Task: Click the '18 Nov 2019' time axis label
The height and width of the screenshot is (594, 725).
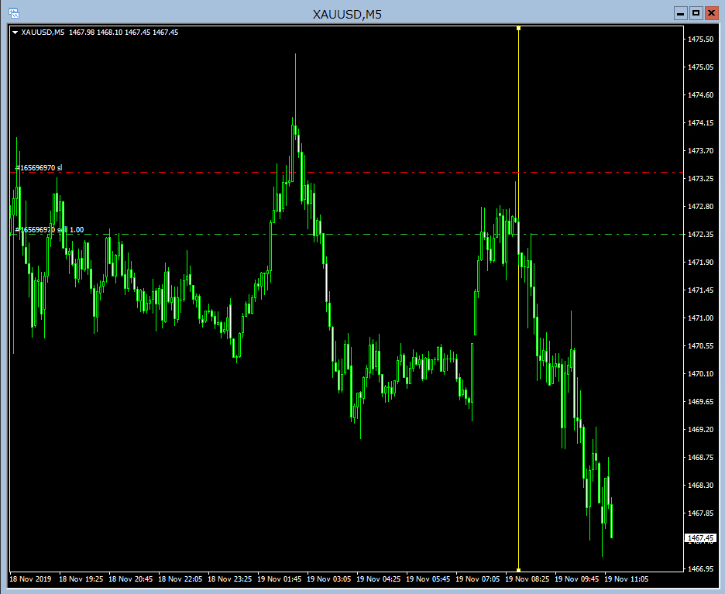Action: point(30,579)
